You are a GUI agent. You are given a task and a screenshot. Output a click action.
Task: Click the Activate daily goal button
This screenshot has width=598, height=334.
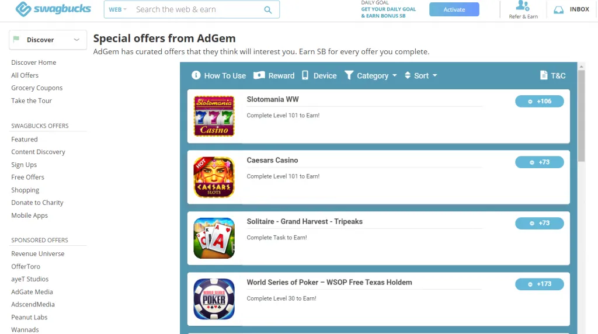click(454, 9)
